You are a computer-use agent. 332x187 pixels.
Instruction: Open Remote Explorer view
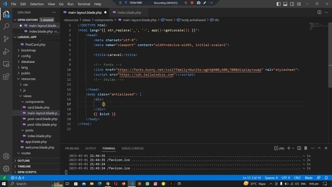tap(6, 64)
